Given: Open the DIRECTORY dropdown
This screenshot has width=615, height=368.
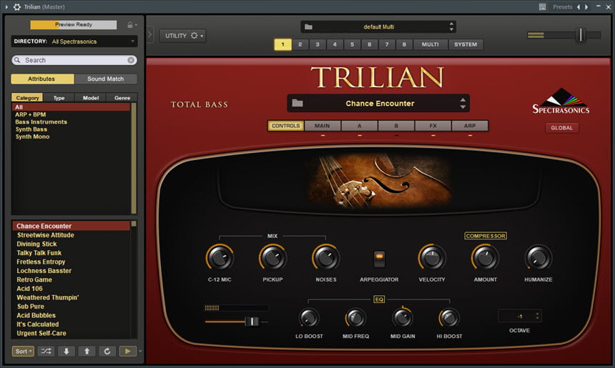Looking at the screenshot, I should click(74, 41).
